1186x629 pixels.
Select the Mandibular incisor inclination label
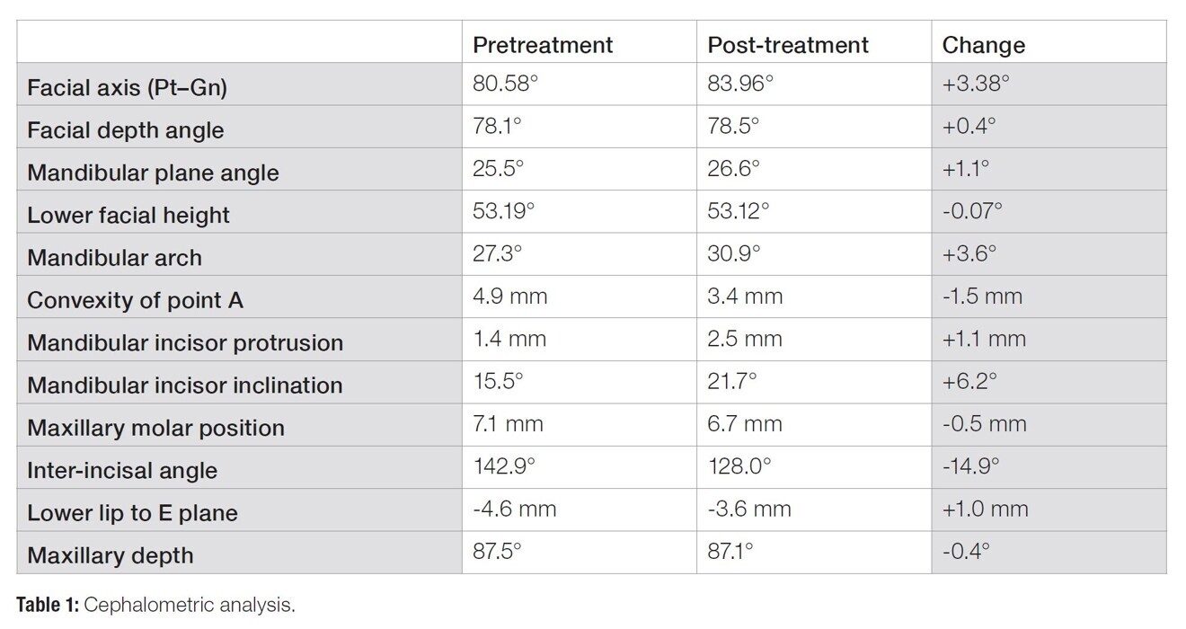tap(185, 385)
